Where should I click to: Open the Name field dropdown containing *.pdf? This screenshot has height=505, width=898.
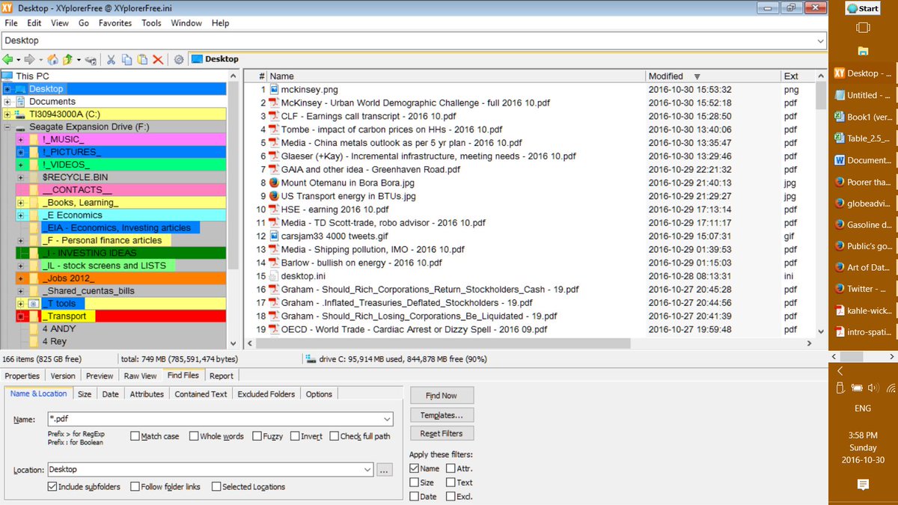(386, 419)
